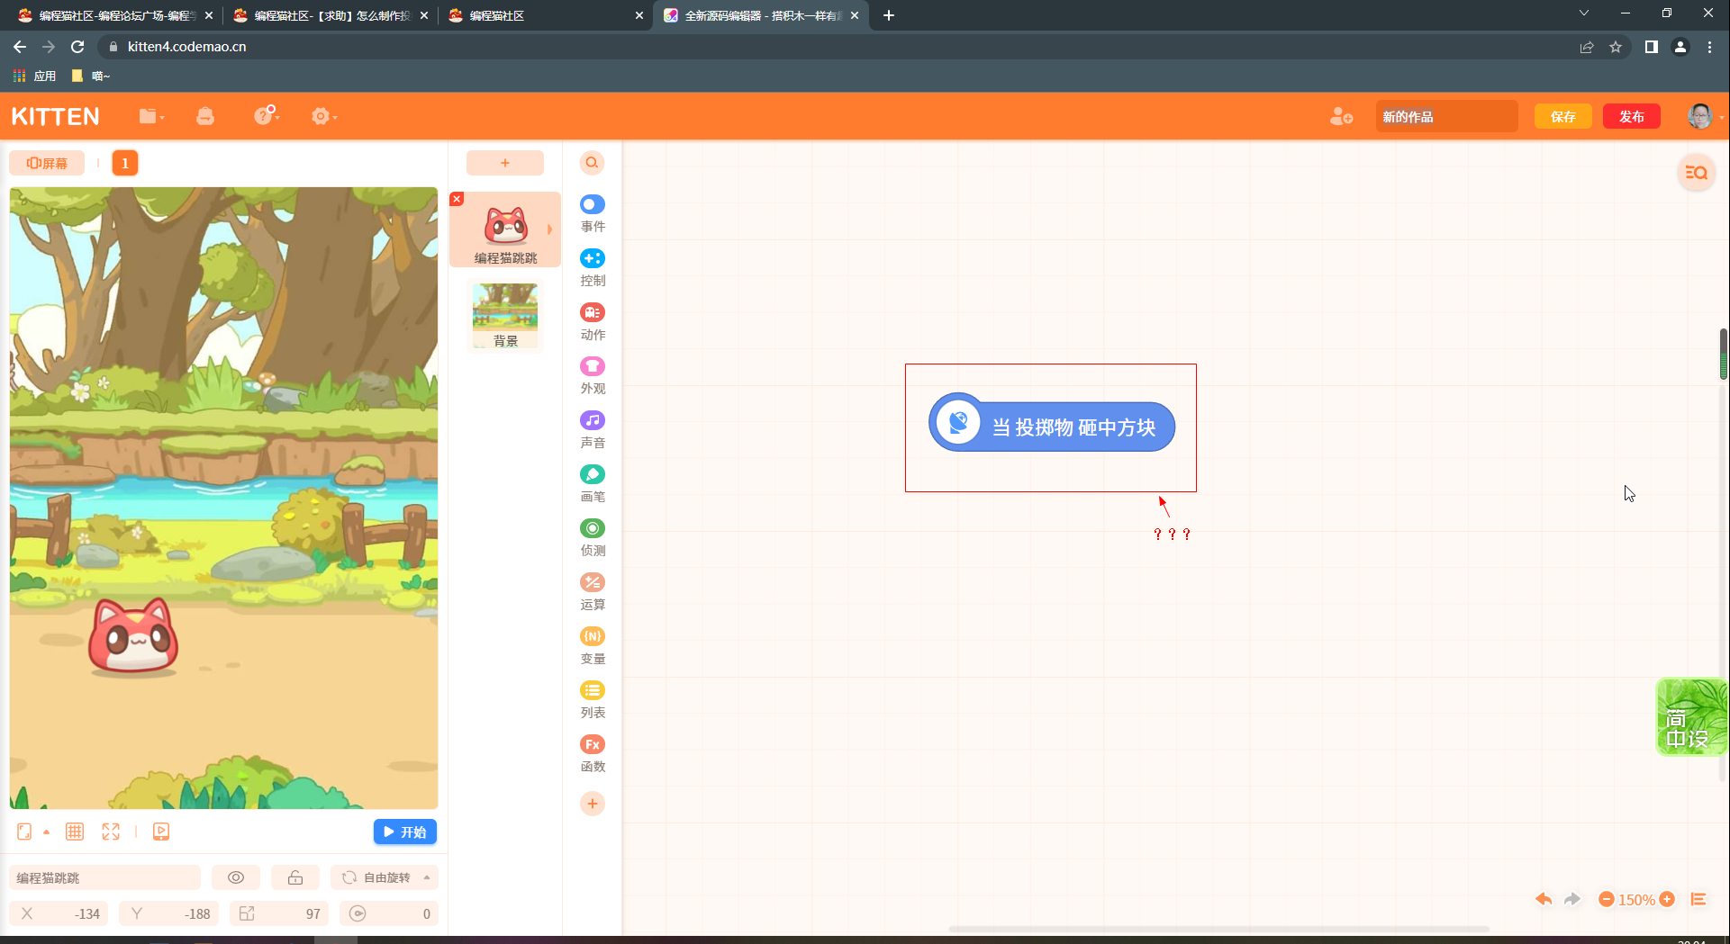
Task: Click the red cat sprite on stage
Action: tap(133, 636)
